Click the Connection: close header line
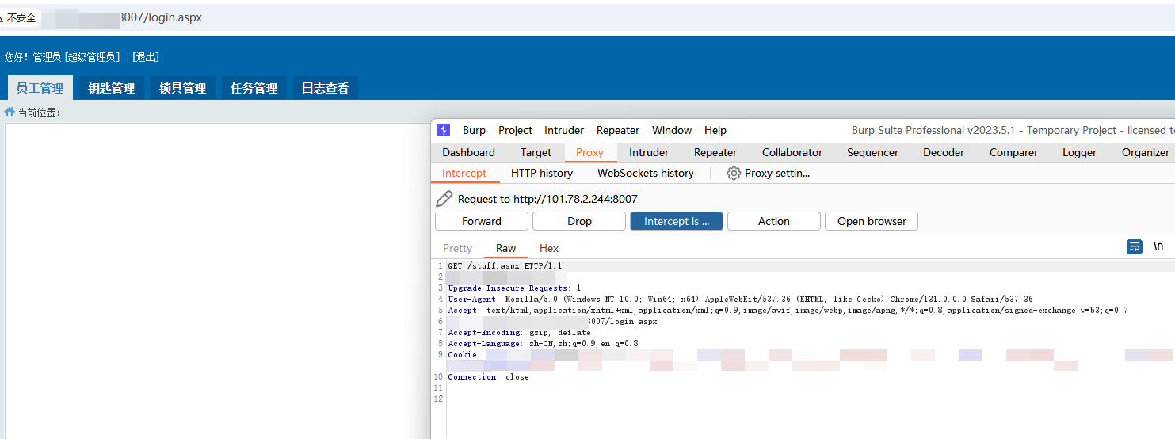The image size is (1175, 439). [x=488, y=377]
